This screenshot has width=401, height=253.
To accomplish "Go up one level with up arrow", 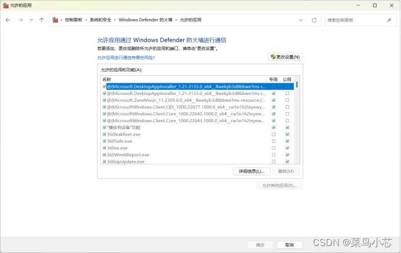I will (x=41, y=20).
